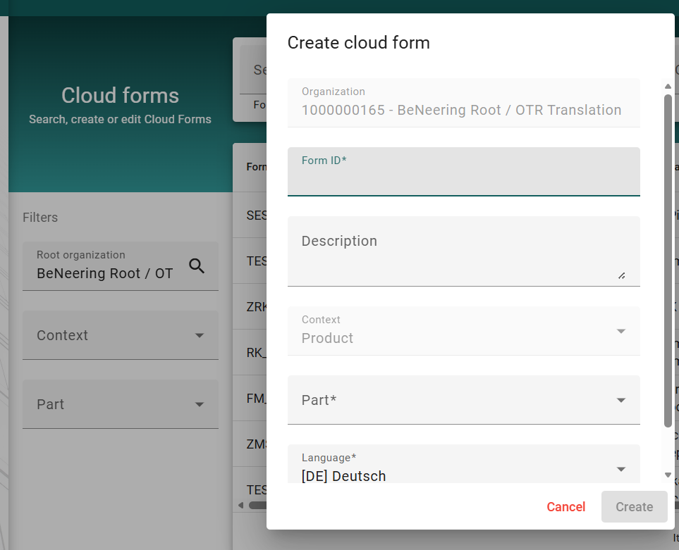Click the Context dropdown arrow showing Product
This screenshot has height=550, width=679.
[620, 331]
